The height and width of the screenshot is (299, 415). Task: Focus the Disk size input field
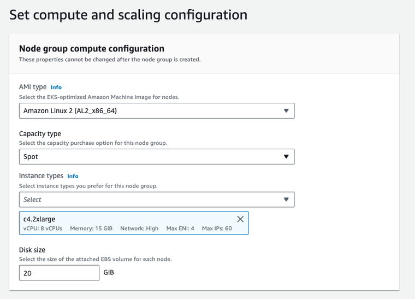tap(60, 273)
